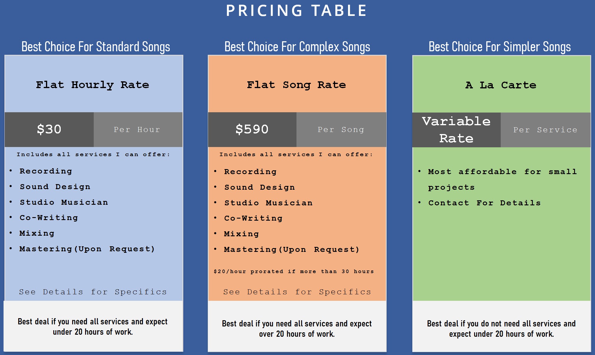Screen dimensions: 595x355
Task: Open See Details for Specifics in orange card
Action: 297,292
